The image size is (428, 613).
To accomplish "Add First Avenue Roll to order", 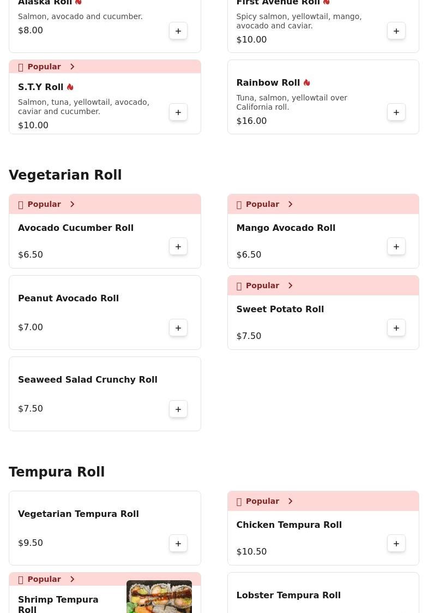I will click(x=396, y=31).
